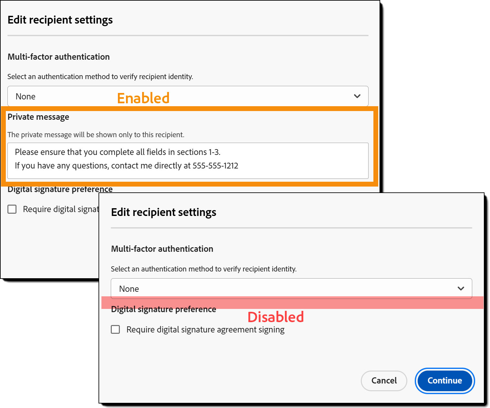
Task: Click the back dialog's Edit recipient settings title
Action: tap(163, 212)
